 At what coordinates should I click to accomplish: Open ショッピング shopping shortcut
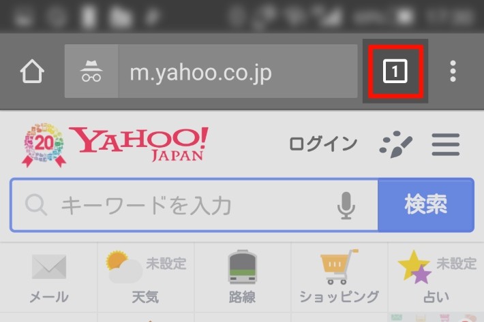pos(339,277)
